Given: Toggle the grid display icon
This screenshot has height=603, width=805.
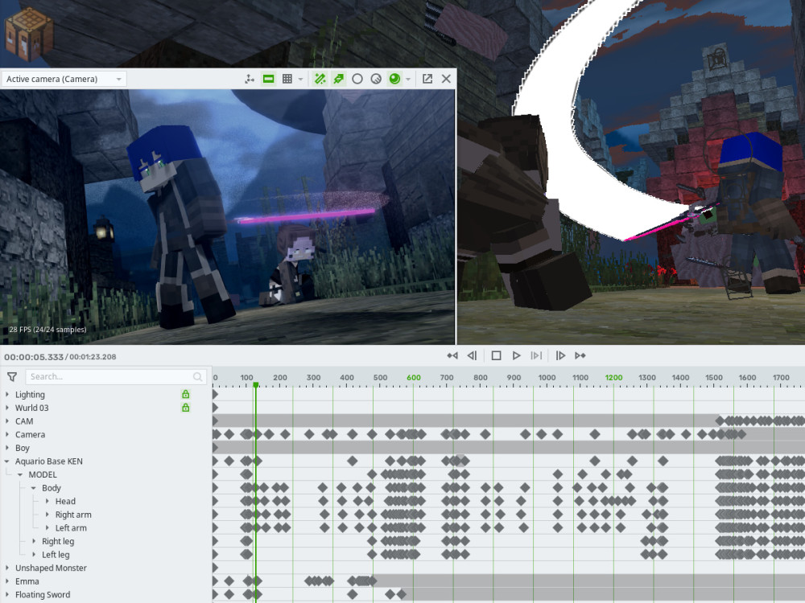Looking at the screenshot, I should (x=288, y=79).
